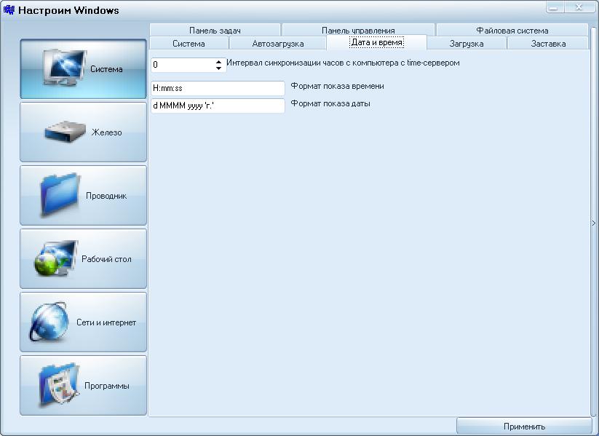599x436 pixels.
Task: Open the Сети и интернет category
Action: [x=83, y=322]
